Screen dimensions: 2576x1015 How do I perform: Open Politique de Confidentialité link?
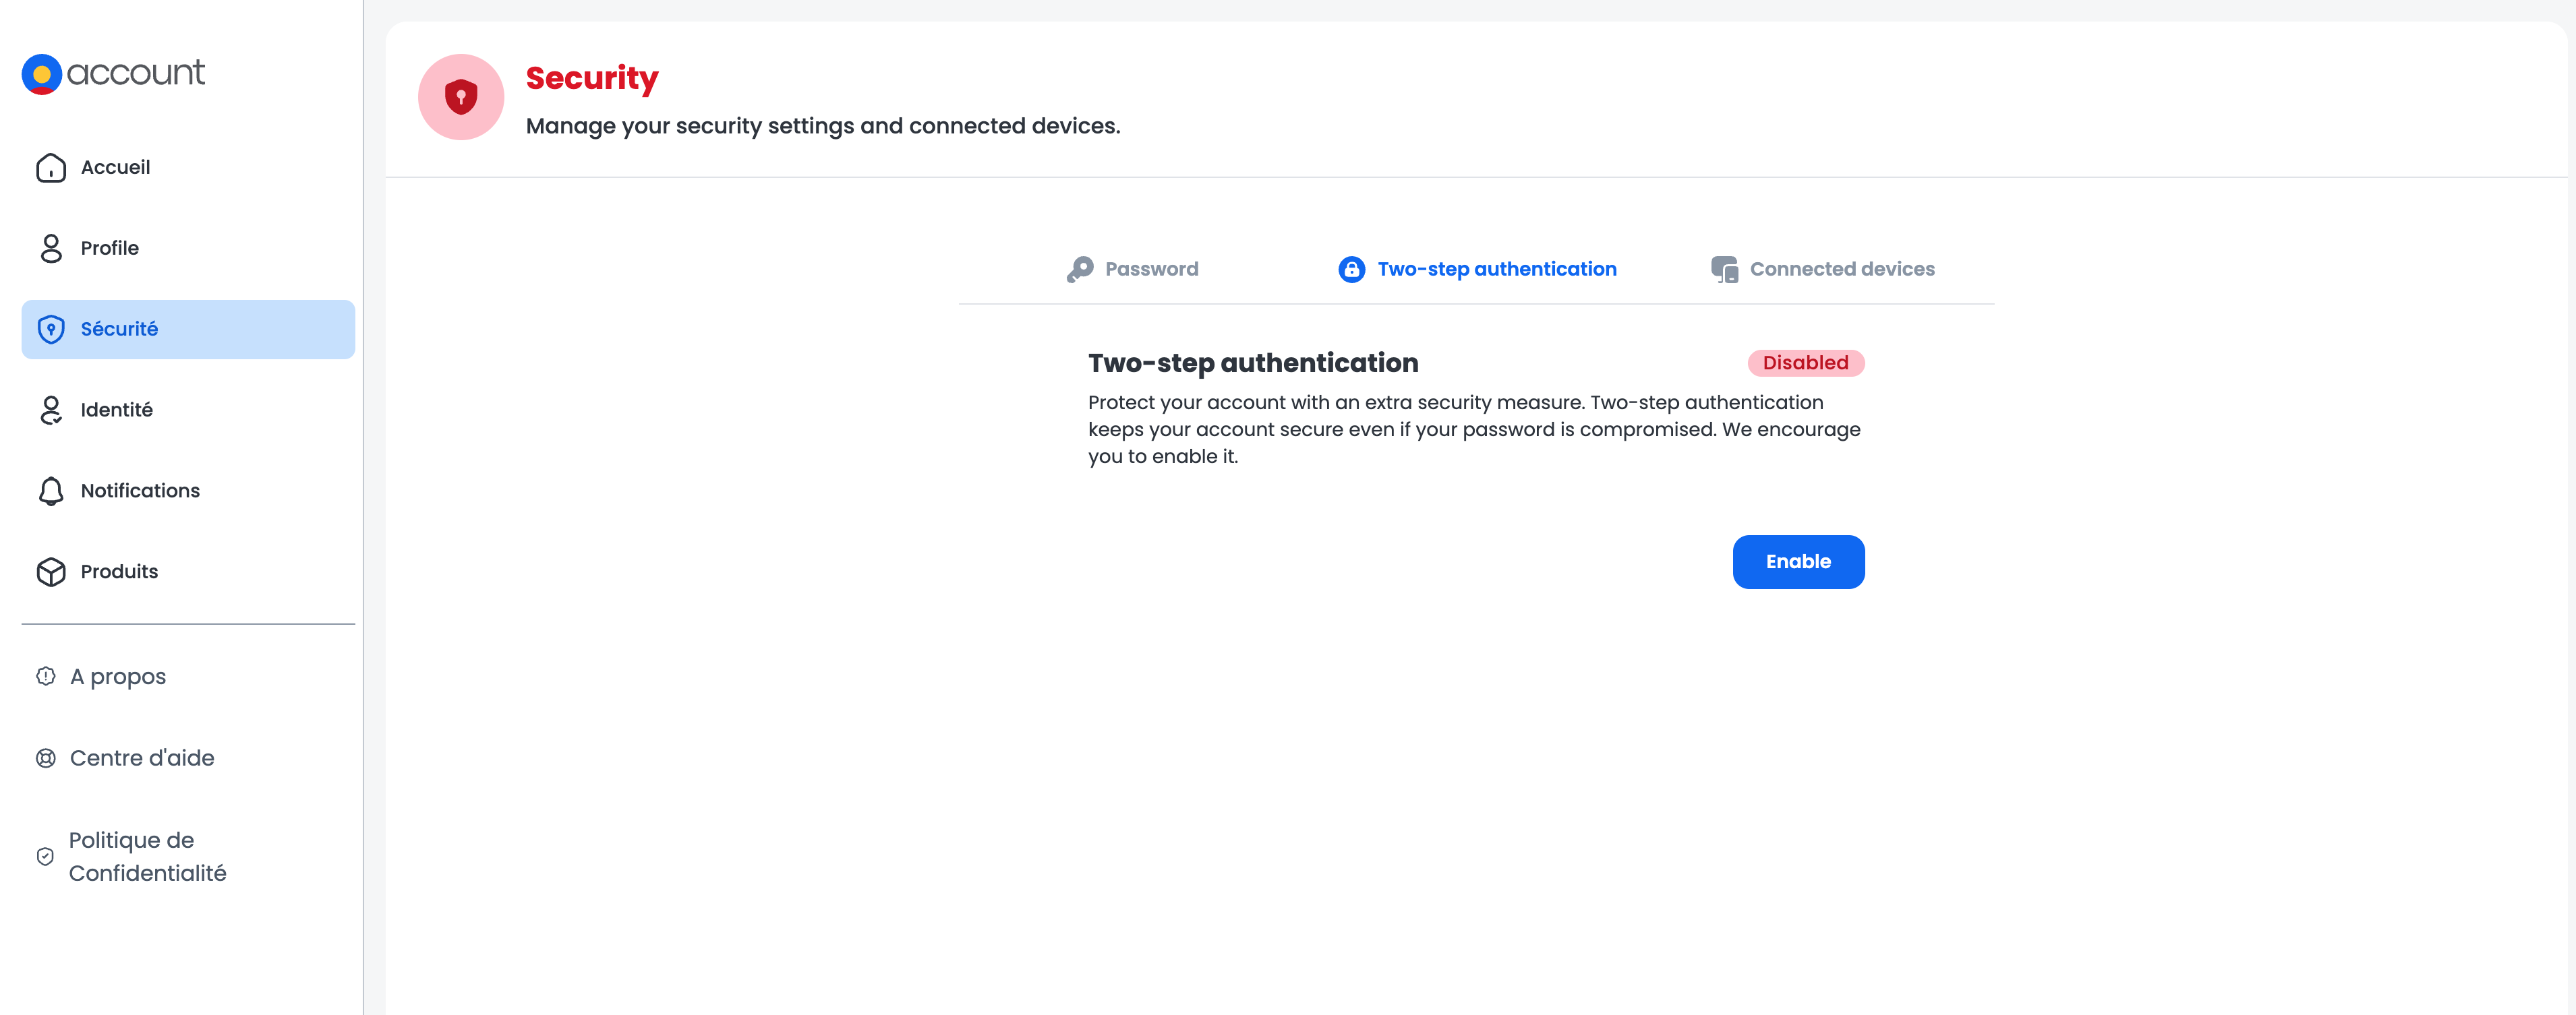coord(147,857)
